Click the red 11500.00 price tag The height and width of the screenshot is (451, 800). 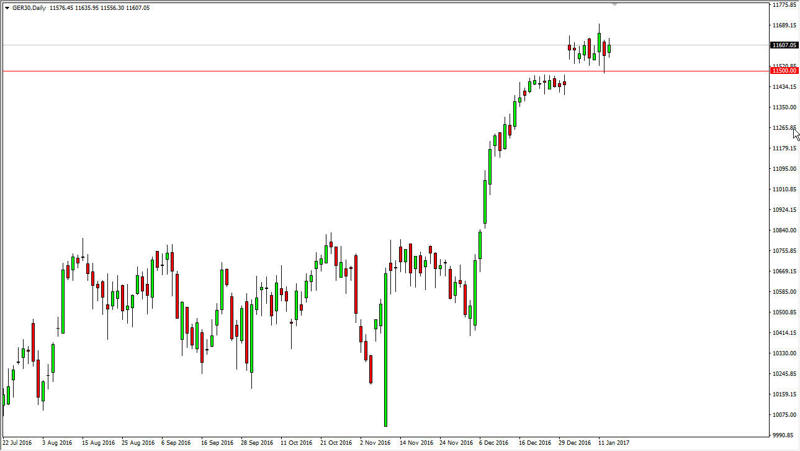(784, 71)
